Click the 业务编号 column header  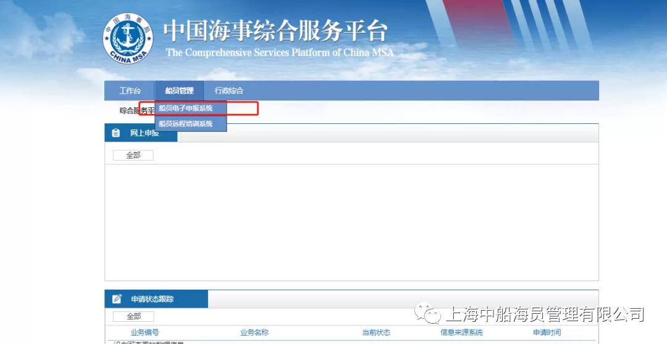(x=145, y=332)
